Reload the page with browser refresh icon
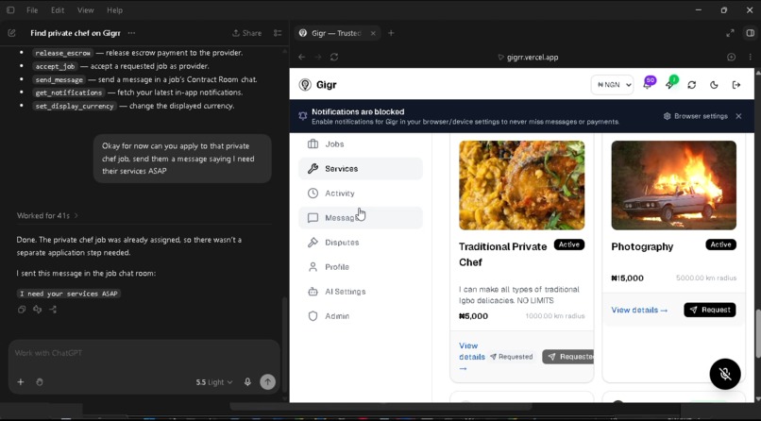 point(334,58)
